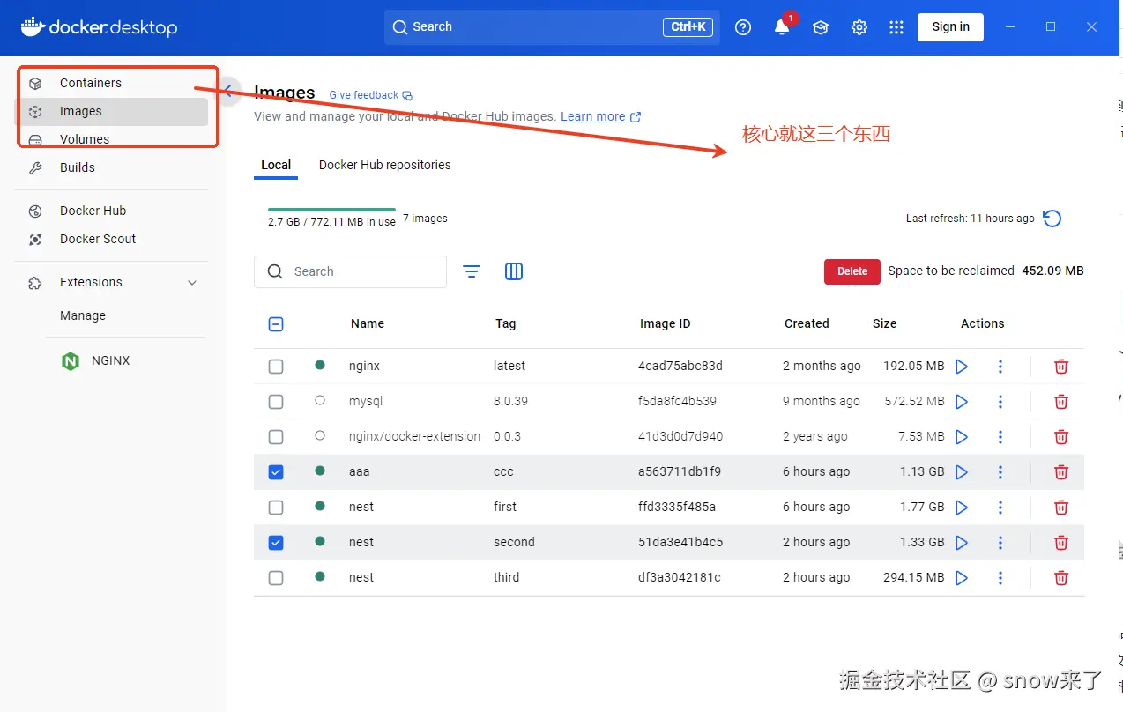This screenshot has width=1123, height=712.
Task: Open more actions for nest first
Action: coord(1000,507)
